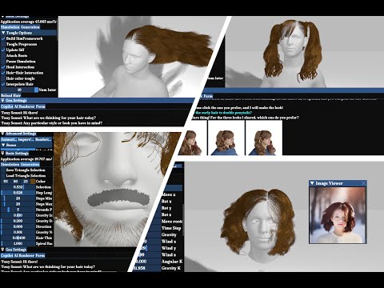Click the blue value 23 in Color row
This screenshot has height=288, width=384.
(x=26, y=182)
